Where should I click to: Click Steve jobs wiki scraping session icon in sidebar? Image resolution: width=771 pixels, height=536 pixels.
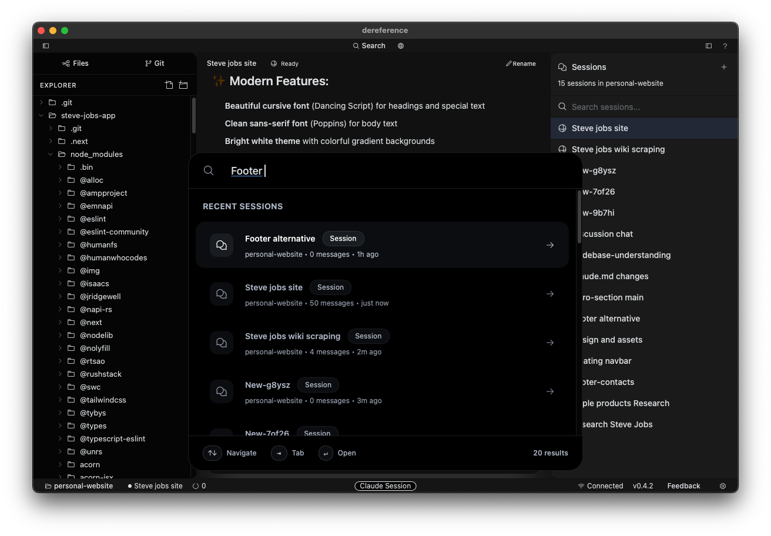[562, 149]
